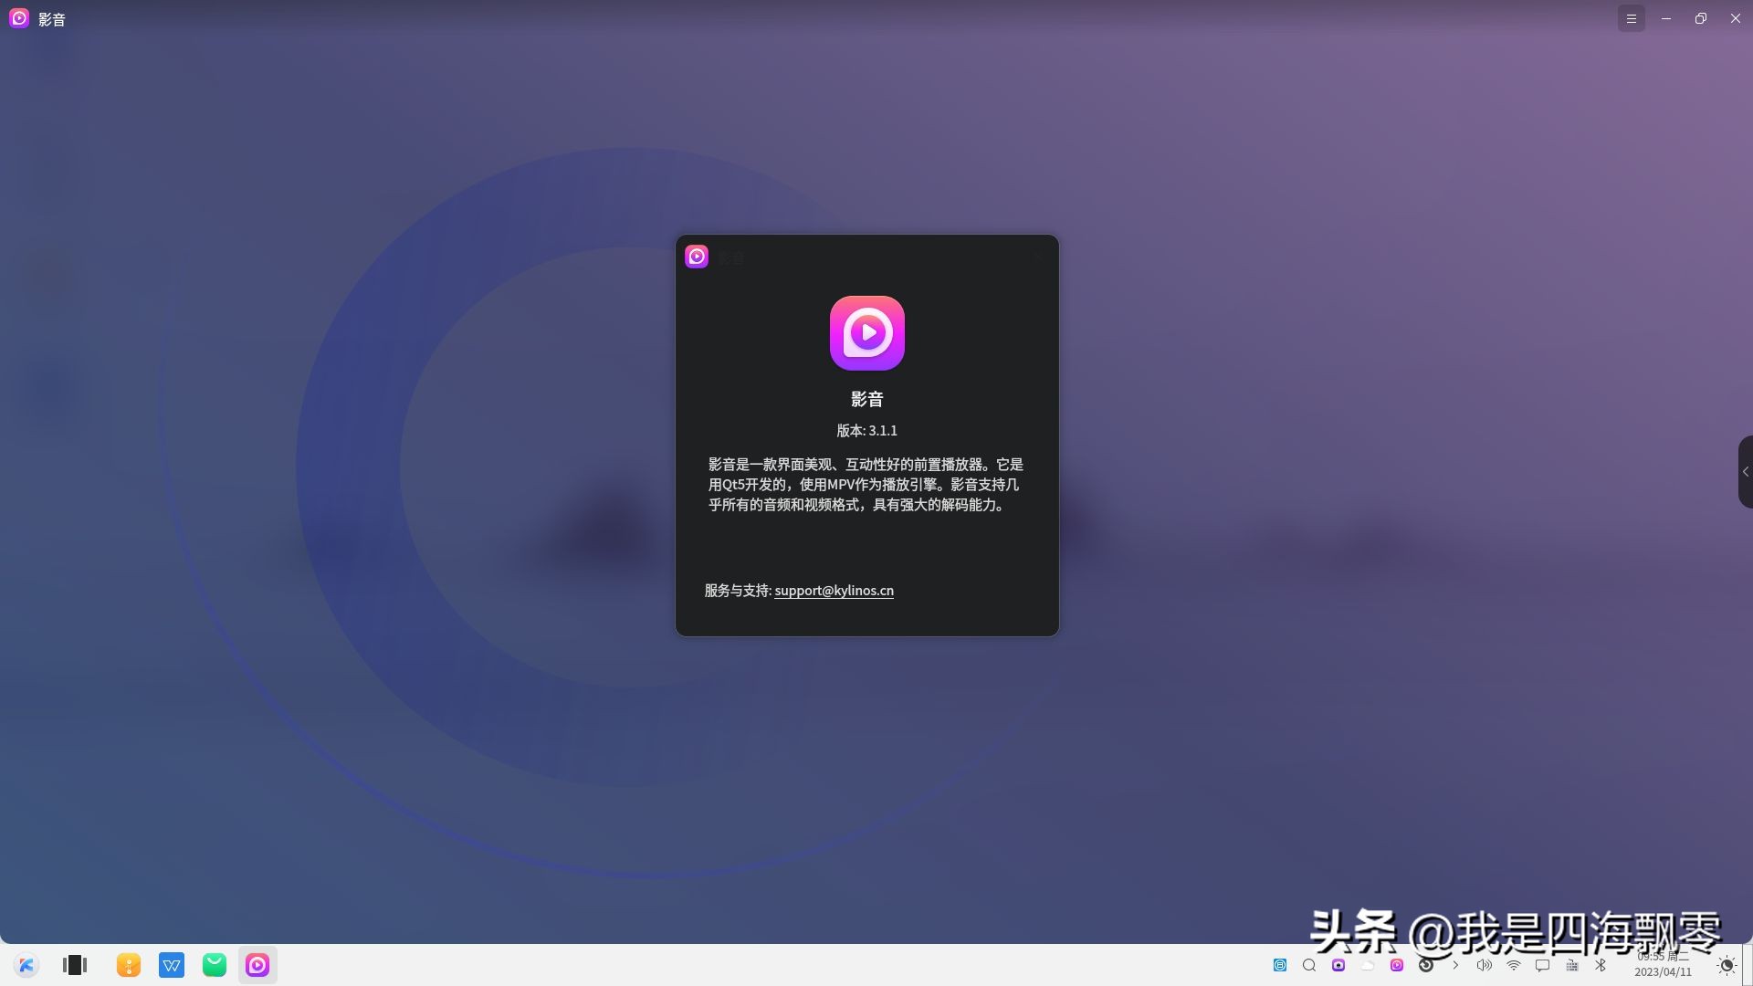1753x986 pixels.
Task: Toggle the on-screen keyboard in the tray
Action: pyautogui.click(x=1570, y=965)
